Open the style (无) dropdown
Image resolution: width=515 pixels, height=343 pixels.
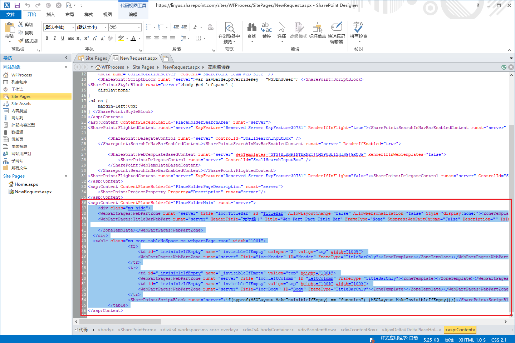(x=139, y=27)
